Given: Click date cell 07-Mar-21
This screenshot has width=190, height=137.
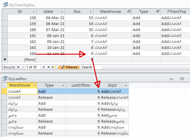Looking at the screenshot, I should tap(50, 30).
